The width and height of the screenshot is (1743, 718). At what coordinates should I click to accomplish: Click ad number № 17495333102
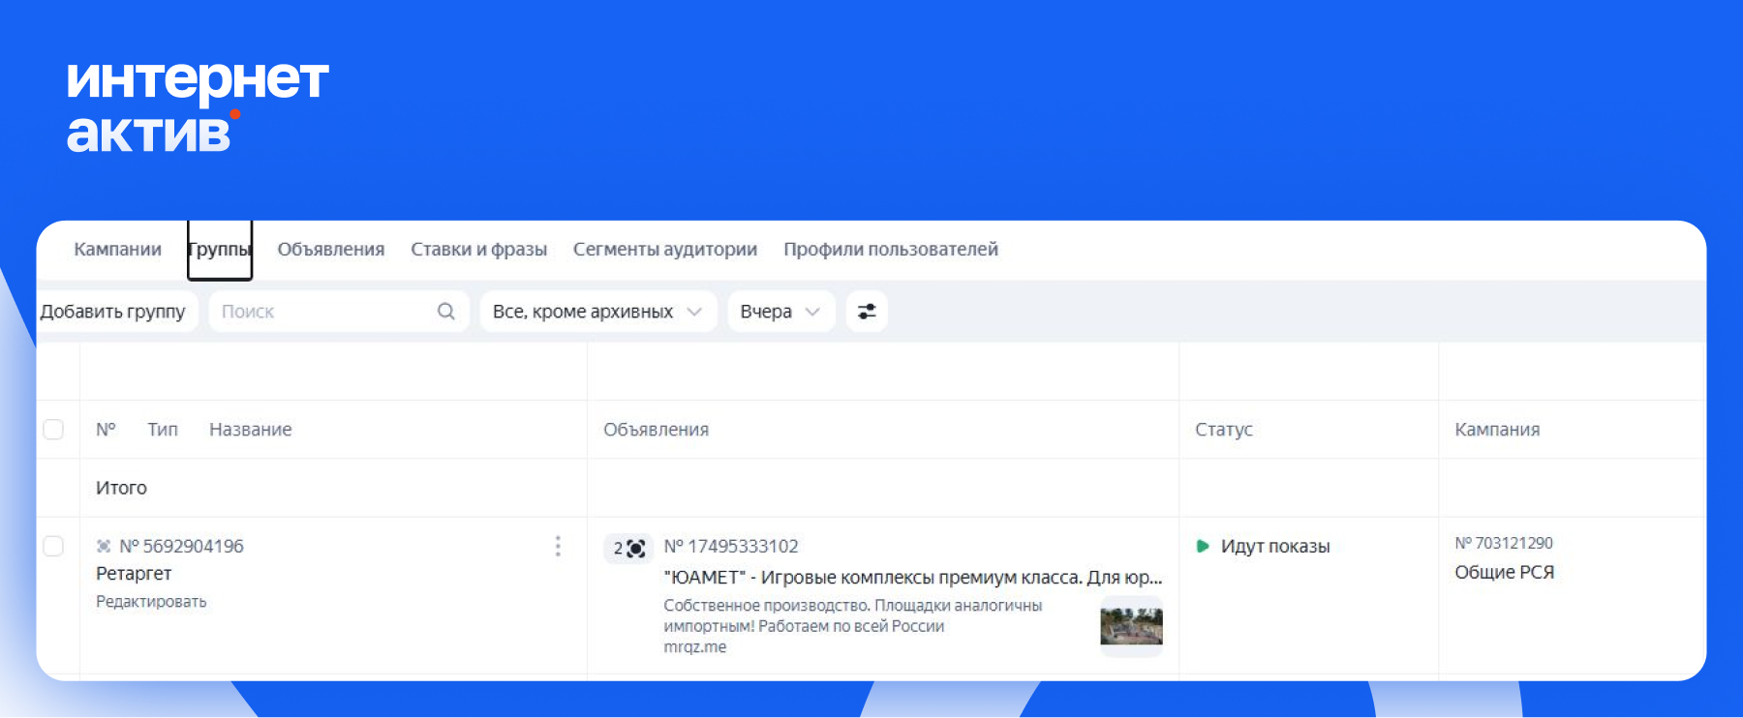pos(731,547)
